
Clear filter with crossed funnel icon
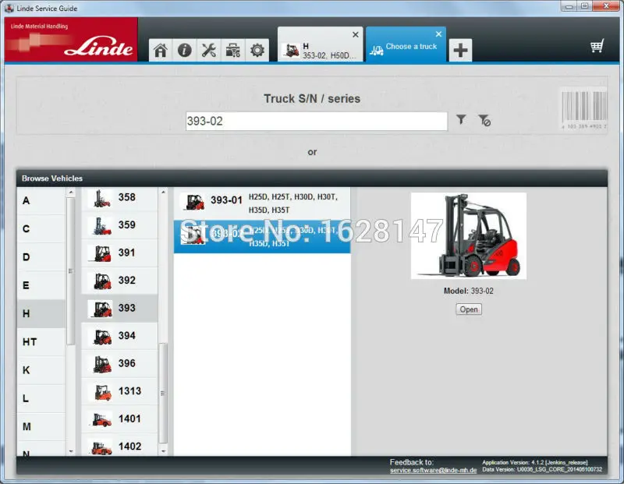[x=484, y=120]
